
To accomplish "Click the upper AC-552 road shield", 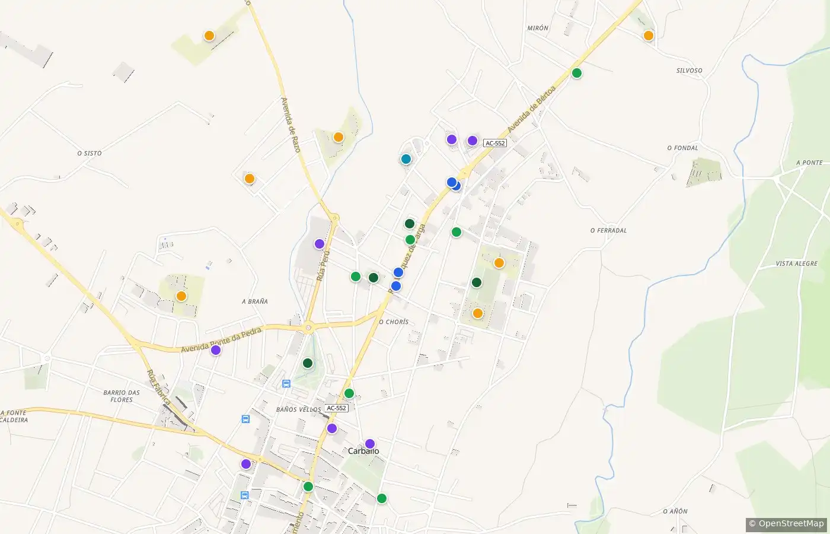I will [495, 144].
